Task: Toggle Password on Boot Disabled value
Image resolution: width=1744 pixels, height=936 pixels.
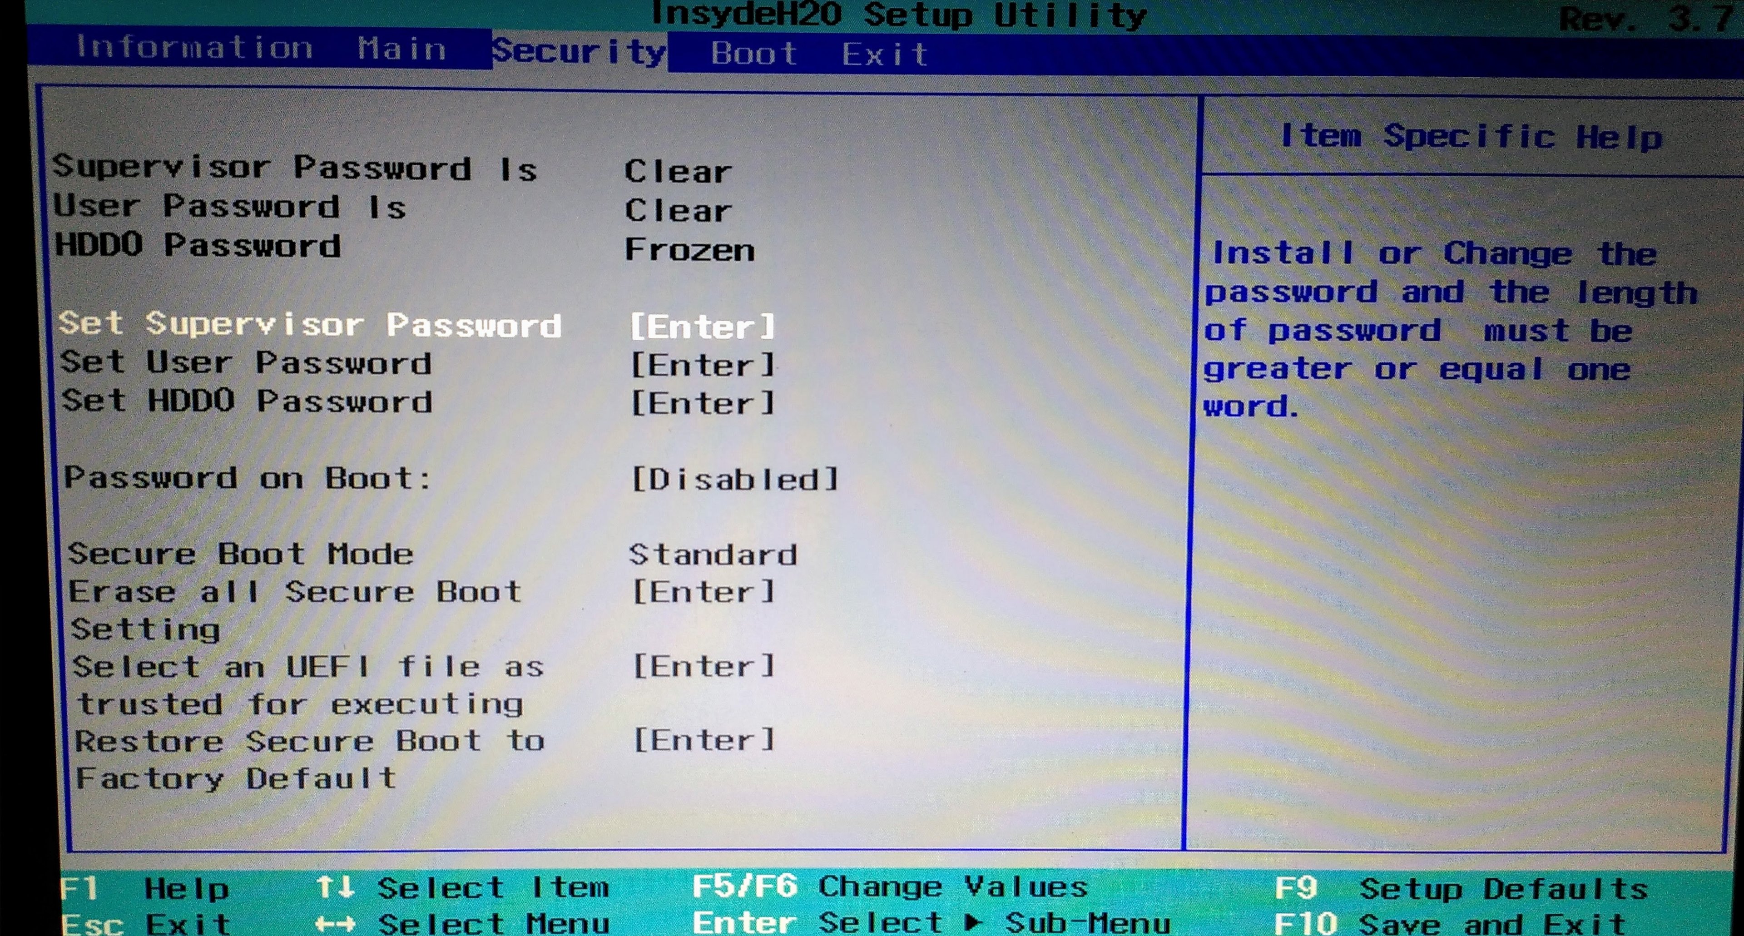Action: click(x=734, y=479)
